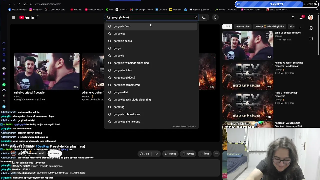The height and width of the screenshot is (180, 320).
Task: Play 'ezhel vs critical freestyle' endscreen thumbnail
Action: coord(47,71)
